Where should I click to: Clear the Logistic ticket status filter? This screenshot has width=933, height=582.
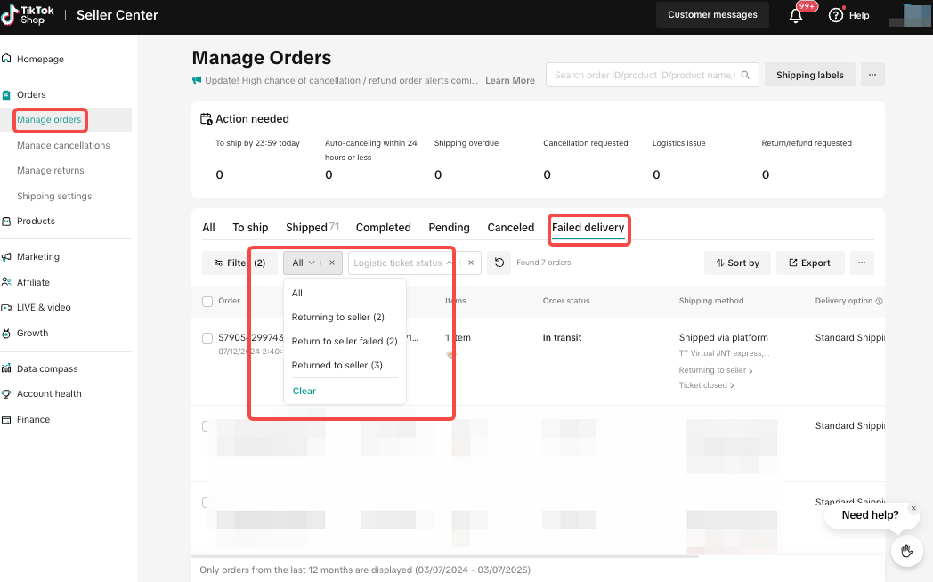(471, 263)
